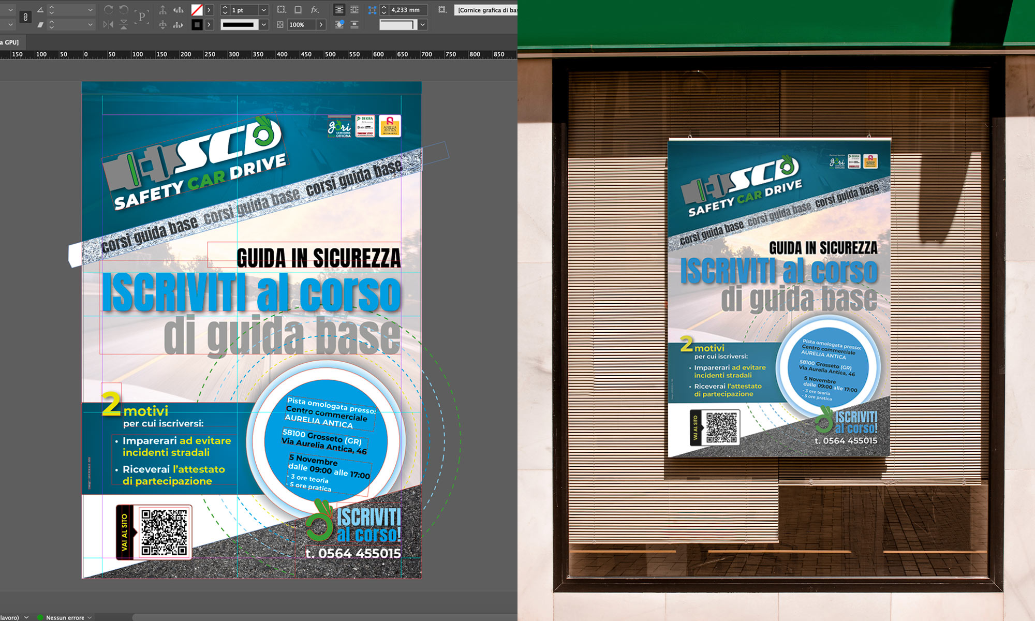
Task: Toggle the constrain proportions chain link icon
Action: pos(25,17)
